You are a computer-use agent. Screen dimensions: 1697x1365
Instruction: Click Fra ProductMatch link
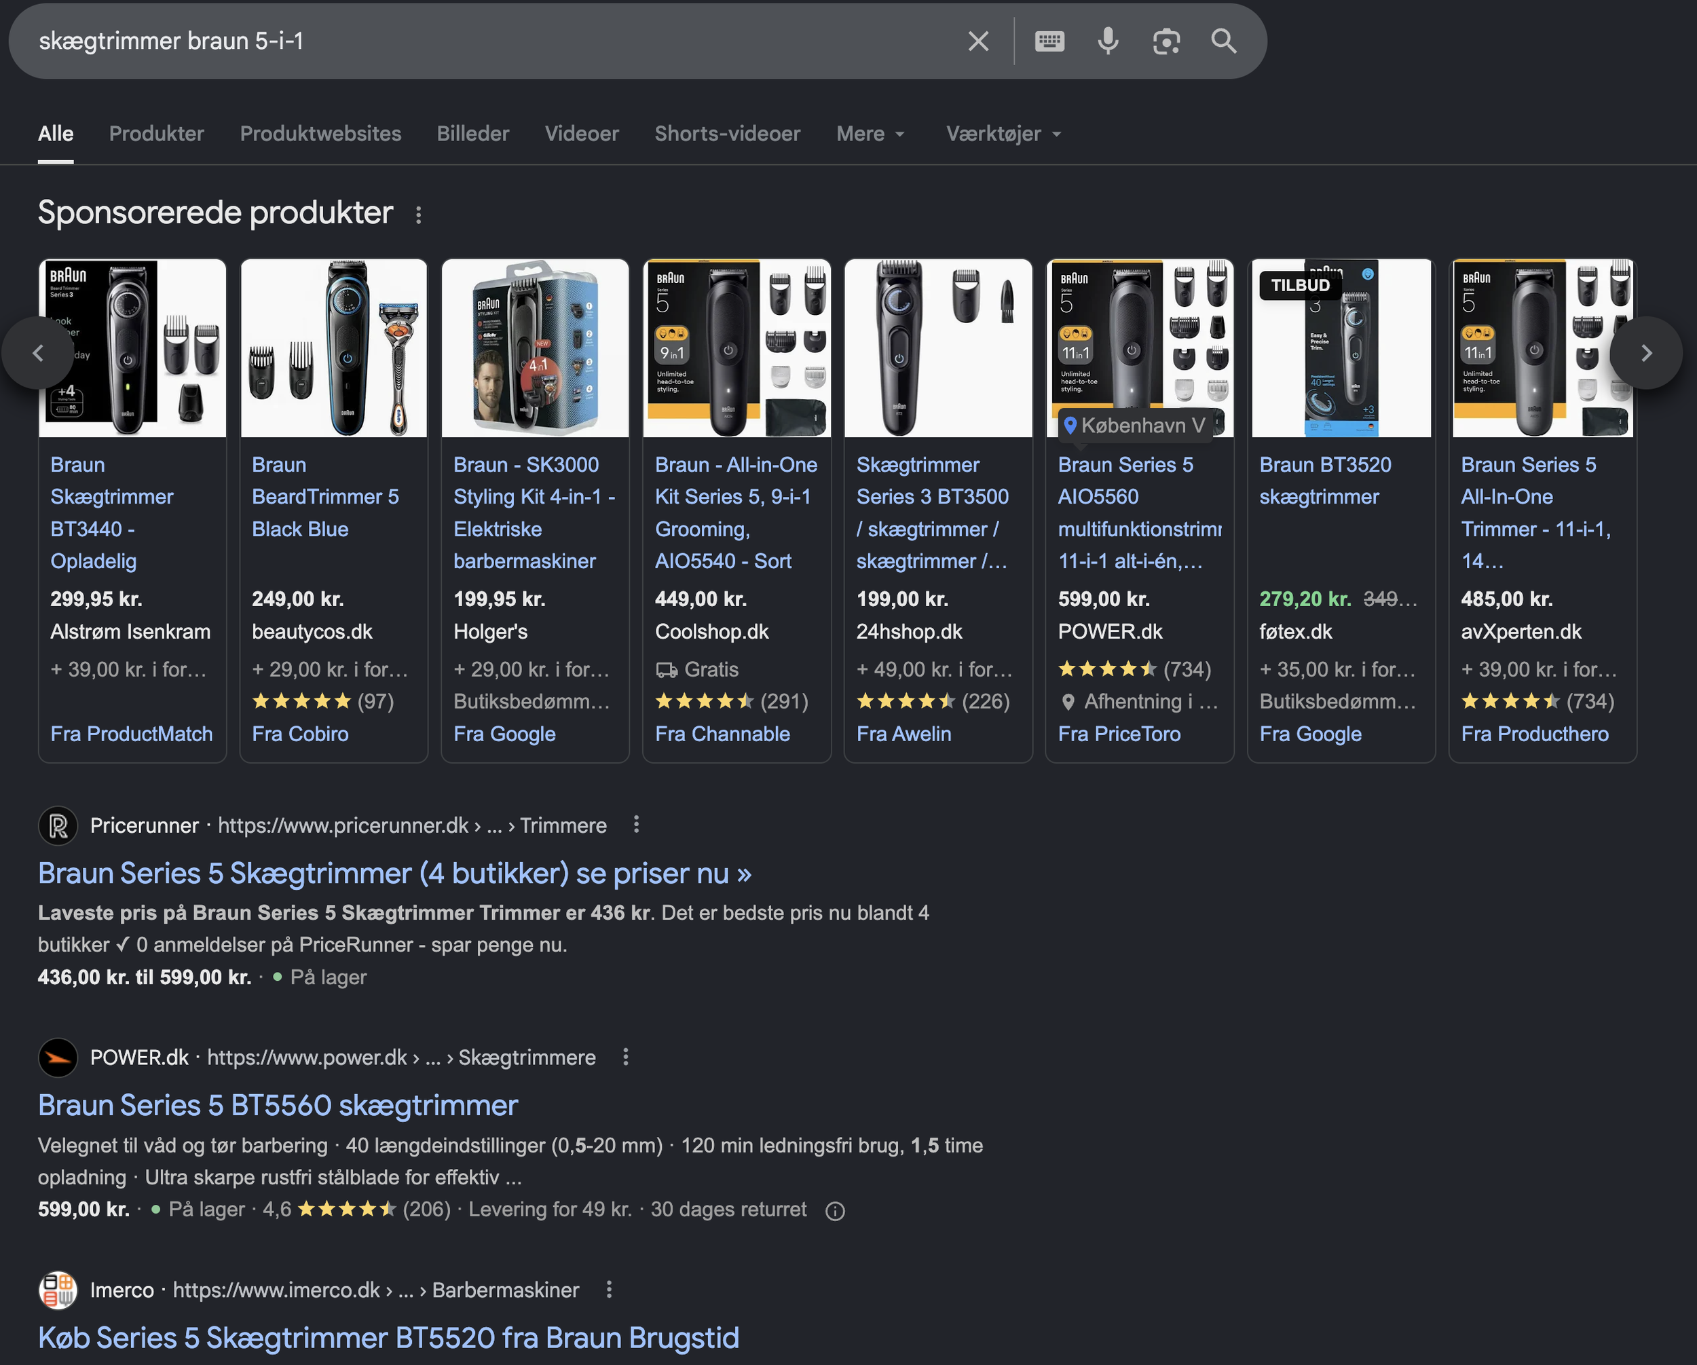[132, 734]
